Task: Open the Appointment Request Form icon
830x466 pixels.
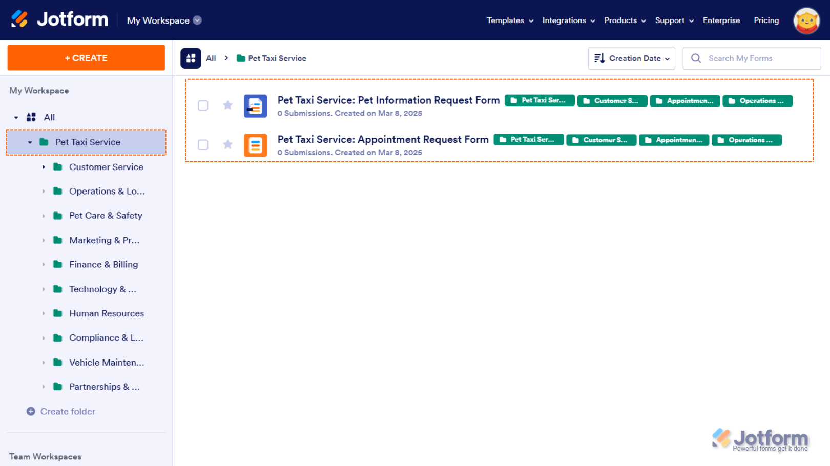Action: (x=255, y=145)
